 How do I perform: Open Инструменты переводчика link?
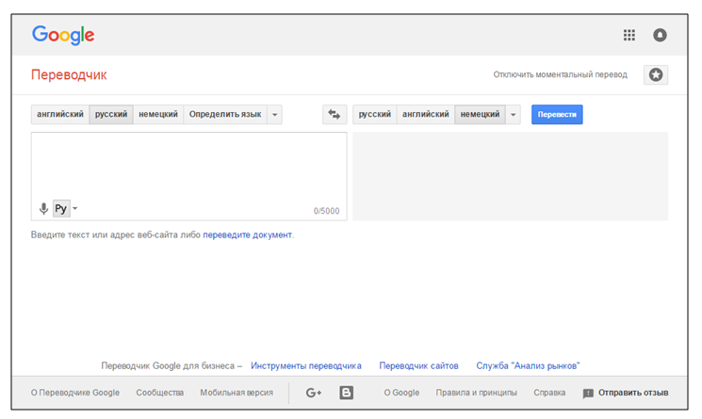pos(306,365)
